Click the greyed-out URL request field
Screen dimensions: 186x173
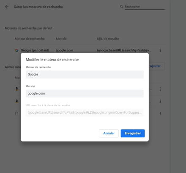tap(85, 112)
